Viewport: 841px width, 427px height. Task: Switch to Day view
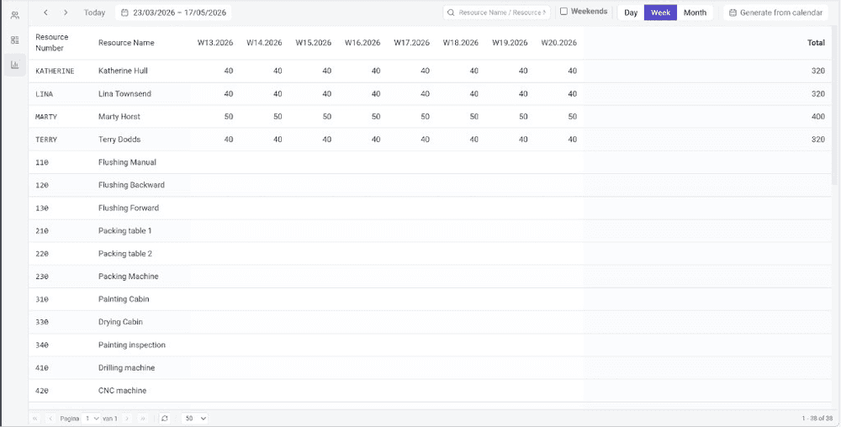(631, 13)
